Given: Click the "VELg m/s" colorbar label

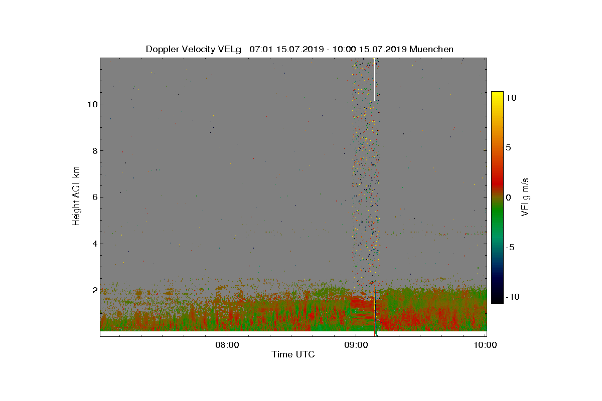Looking at the screenshot, I should coord(526,196).
